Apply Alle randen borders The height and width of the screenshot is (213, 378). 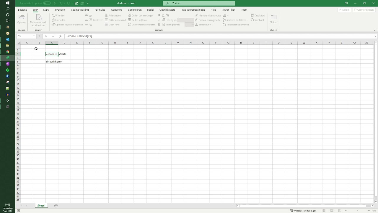click(113, 15)
